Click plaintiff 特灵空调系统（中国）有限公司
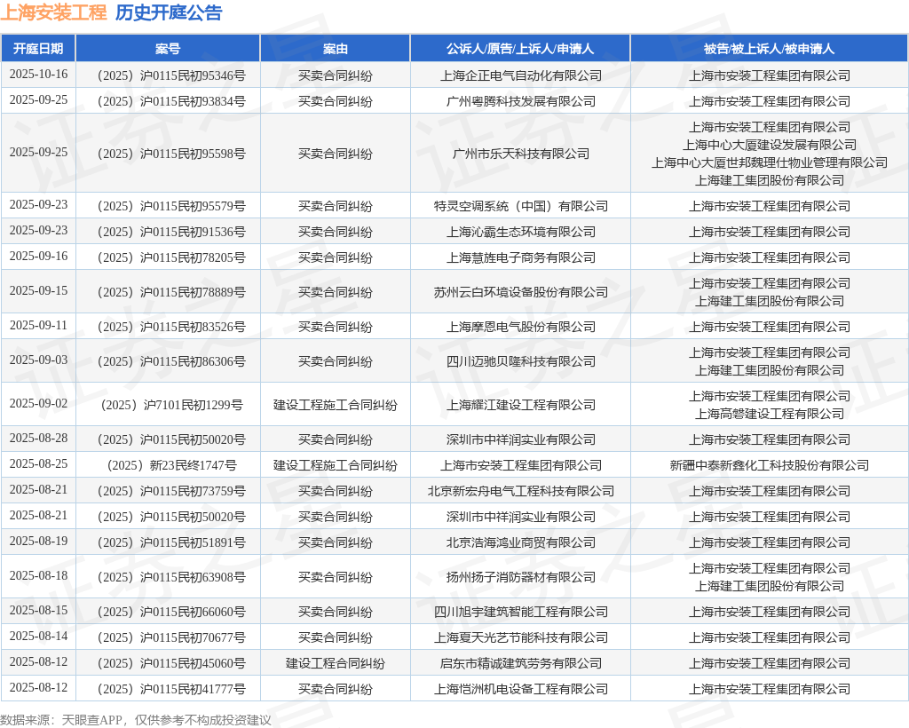Image resolution: width=909 pixels, height=728 pixels. point(520,206)
